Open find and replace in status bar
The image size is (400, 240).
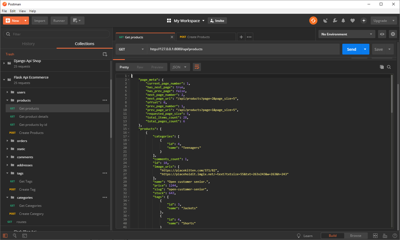click(x=15, y=236)
